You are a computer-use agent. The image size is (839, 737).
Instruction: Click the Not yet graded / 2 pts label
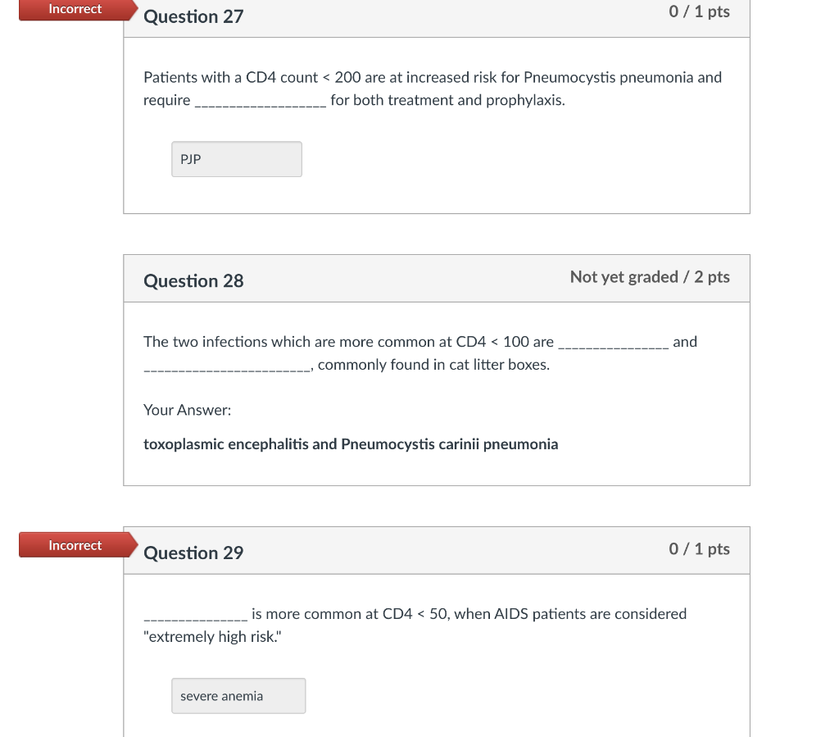(x=650, y=277)
